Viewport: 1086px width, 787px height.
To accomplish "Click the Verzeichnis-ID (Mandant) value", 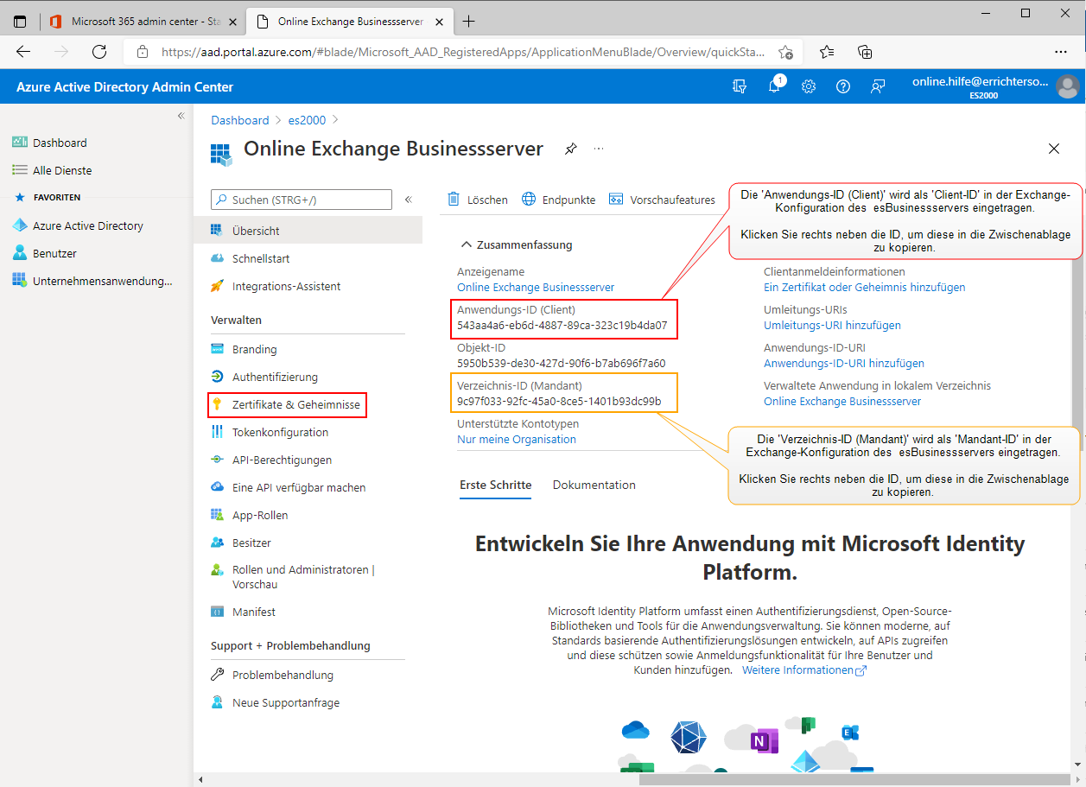I will [559, 401].
